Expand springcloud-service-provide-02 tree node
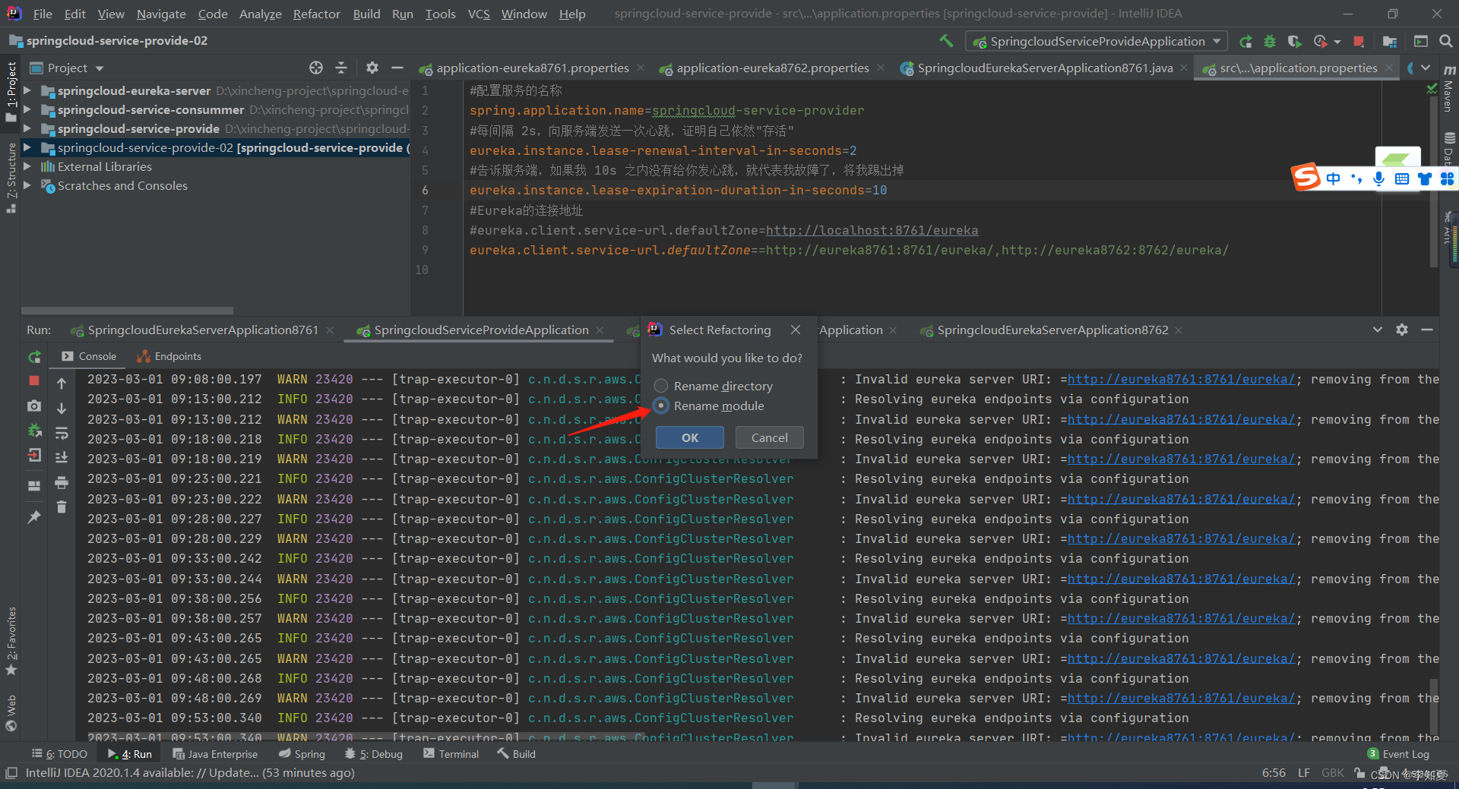Image resolution: width=1459 pixels, height=789 pixels. pos(27,147)
